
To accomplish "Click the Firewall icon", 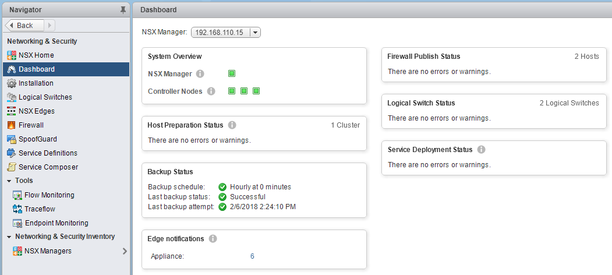I will pyautogui.click(x=11, y=125).
